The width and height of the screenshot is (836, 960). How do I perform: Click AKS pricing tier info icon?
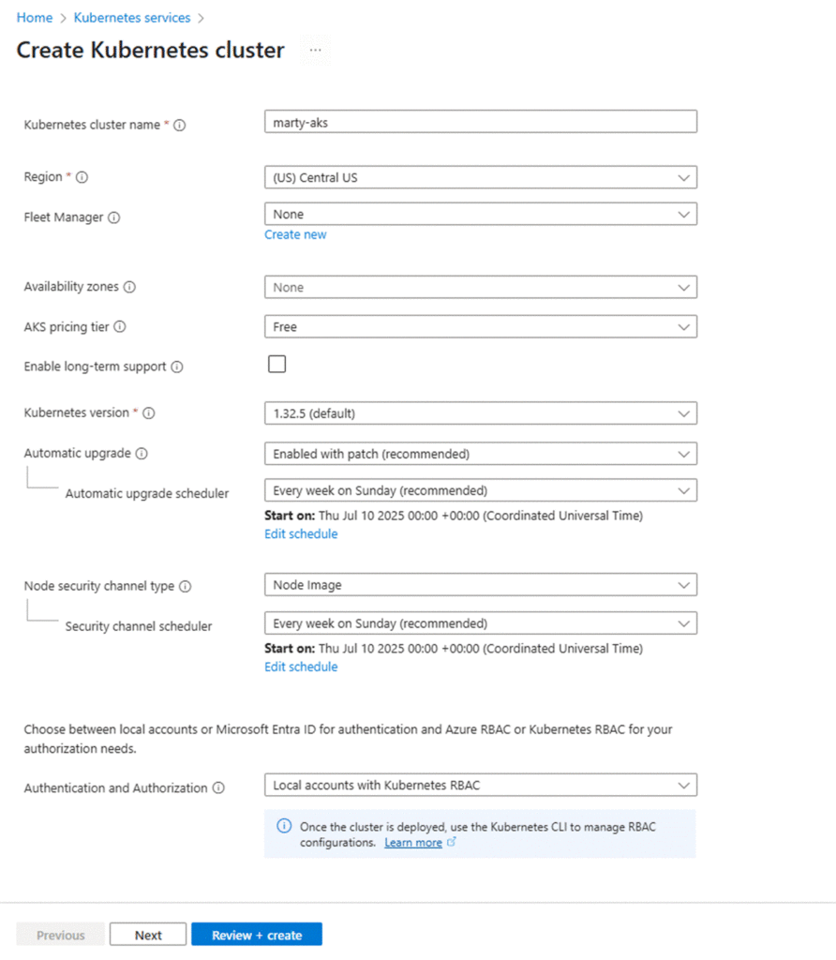[x=120, y=327]
